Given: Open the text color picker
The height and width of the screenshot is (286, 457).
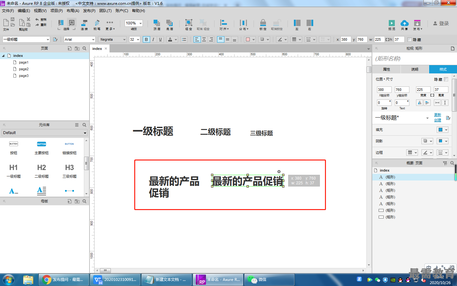Looking at the screenshot, I should 172,39.
